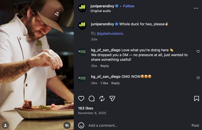Open comments via the speech bubble icon
This screenshot has height=130, width=202.
pos(91,99)
